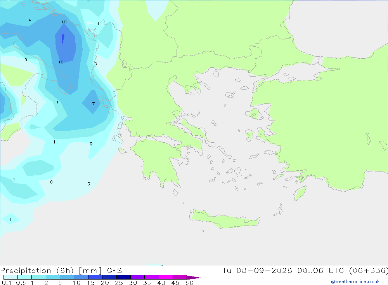Viewport: 388px width, 285px height.
Task: Select the 2–5 mm legend color swatch
Action: click(53, 277)
